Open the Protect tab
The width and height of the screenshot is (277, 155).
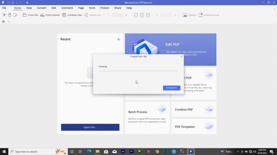click(x=105, y=8)
